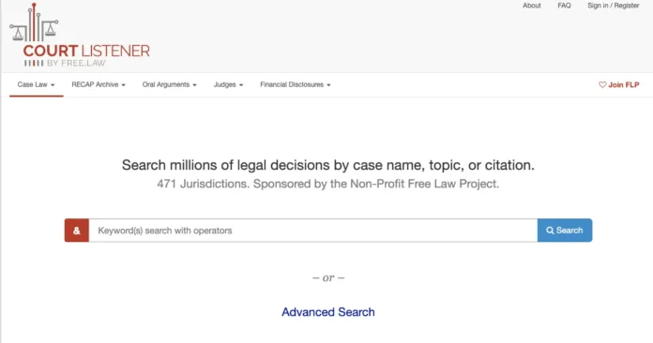Open the Advanced Search link
Screen dimensions: 653x343
pyautogui.click(x=328, y=312)
